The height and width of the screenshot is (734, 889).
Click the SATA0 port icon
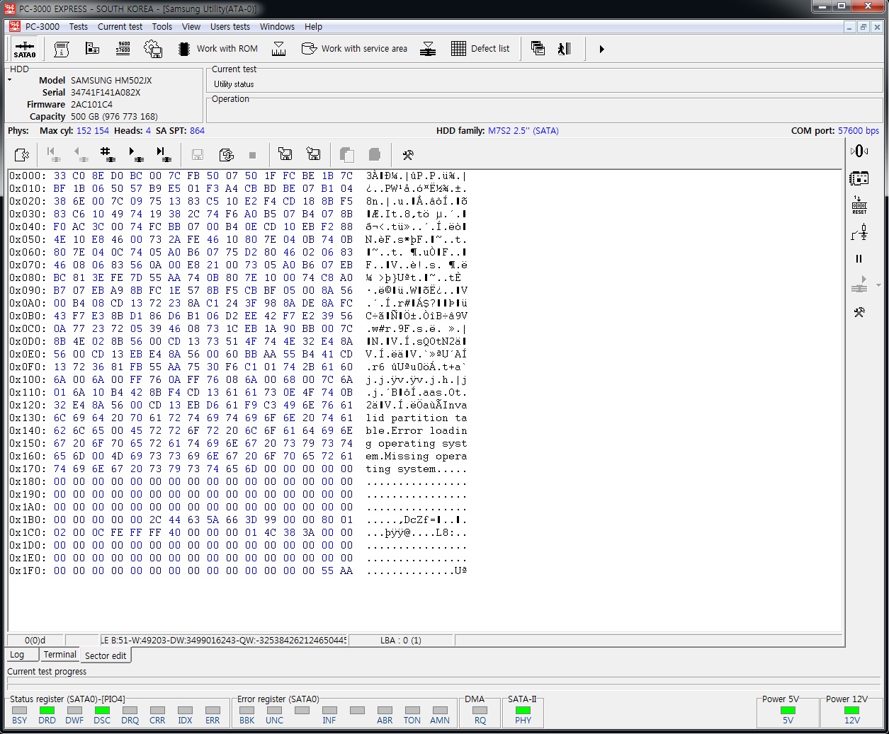pos(24,49)
